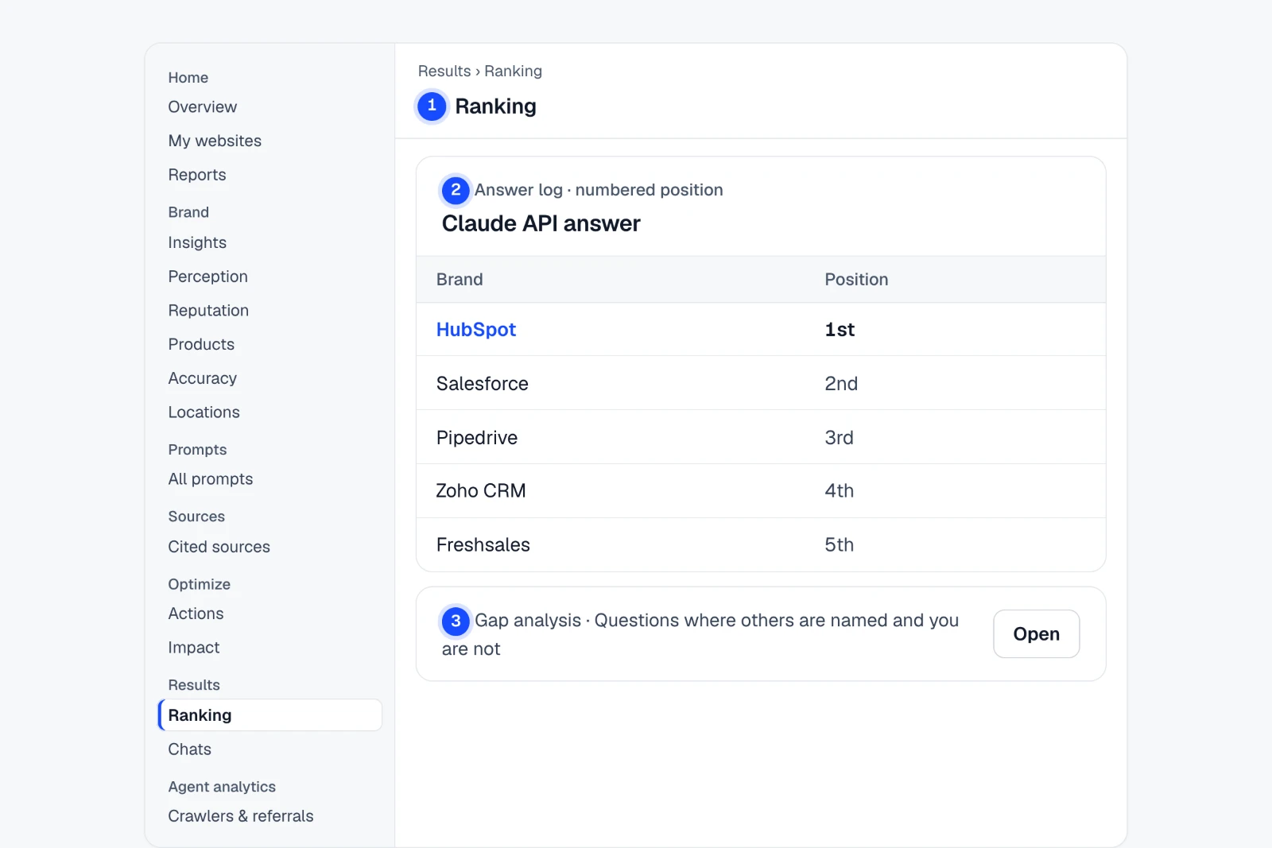
Task: Select the Pipedrive row
Action: pos(761,438)
